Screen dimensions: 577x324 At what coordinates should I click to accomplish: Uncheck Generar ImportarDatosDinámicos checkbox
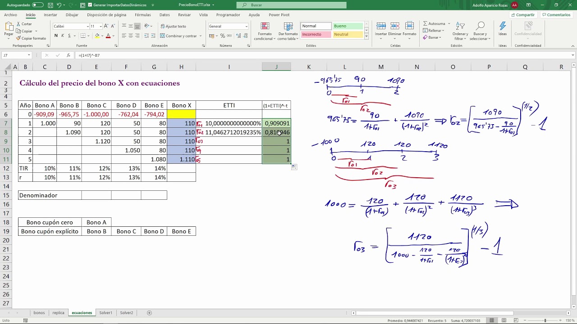tap(90, 5)
